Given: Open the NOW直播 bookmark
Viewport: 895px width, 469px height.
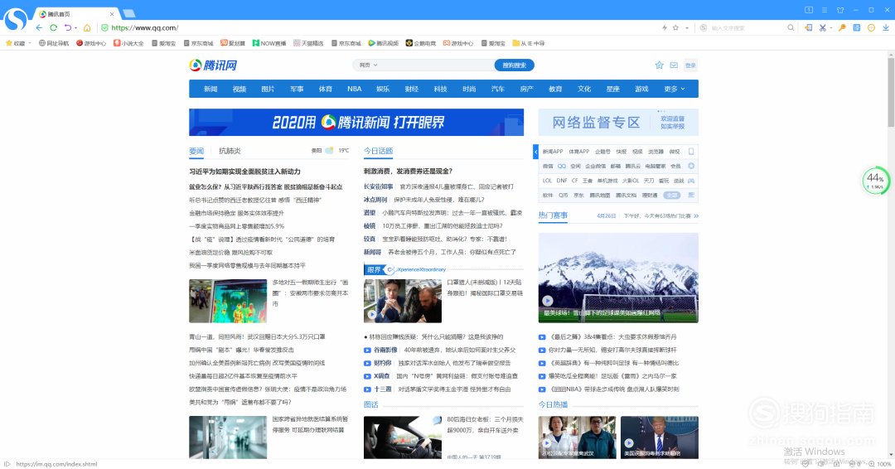Looking at the screenshot, I should [268, 43].
